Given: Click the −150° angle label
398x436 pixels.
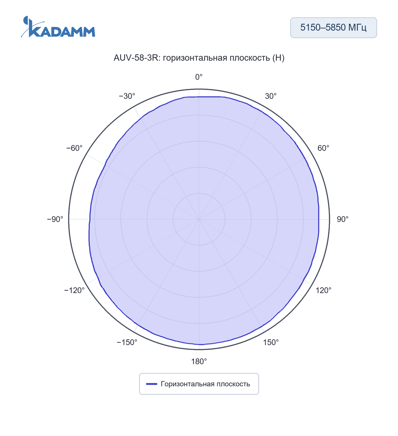Looking at the screenshot, I should 127,342.
